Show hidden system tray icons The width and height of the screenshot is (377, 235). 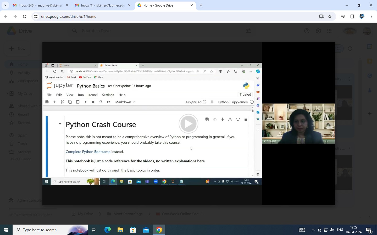pyautogui.click(x=313, y=230)
